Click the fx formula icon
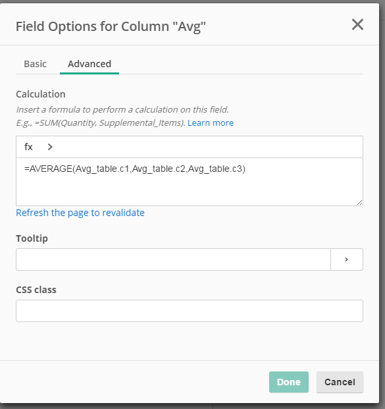This screenshot has height=409, width=385. pos(28,147)
